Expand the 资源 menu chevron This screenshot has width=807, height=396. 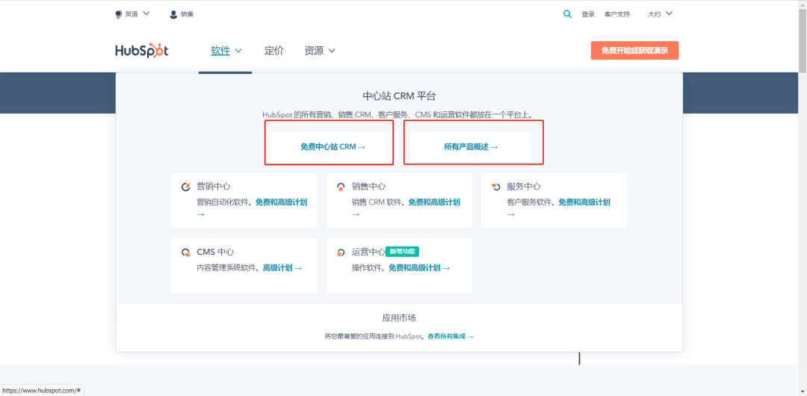click(332, 51)
